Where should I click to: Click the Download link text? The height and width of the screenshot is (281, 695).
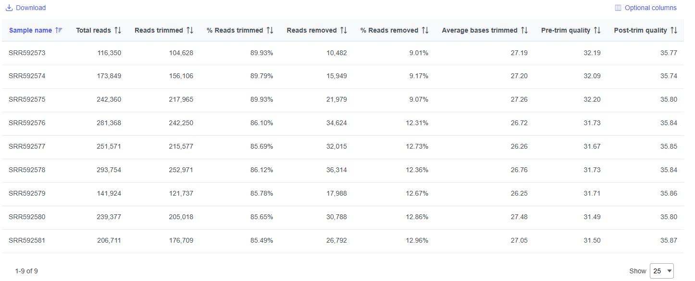click(x=31, y=8)
